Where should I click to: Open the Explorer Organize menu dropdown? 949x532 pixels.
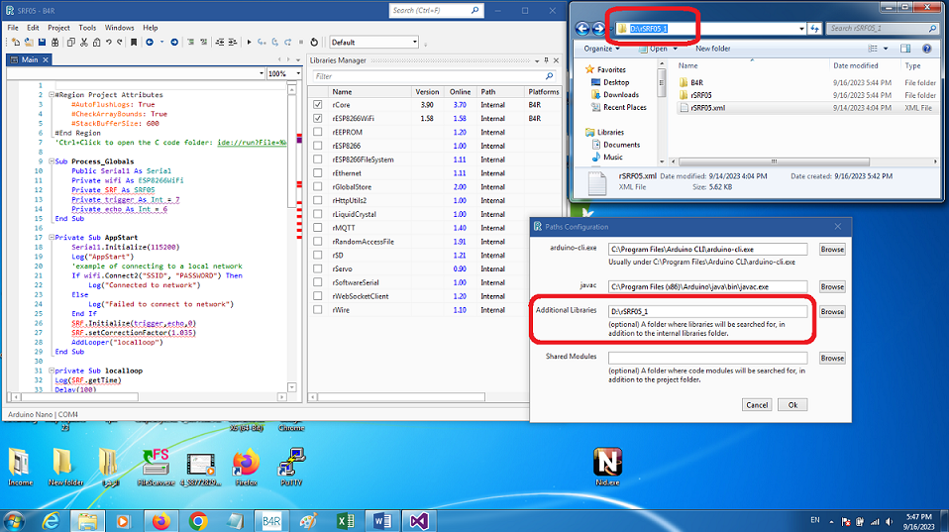tap(601, 49)
